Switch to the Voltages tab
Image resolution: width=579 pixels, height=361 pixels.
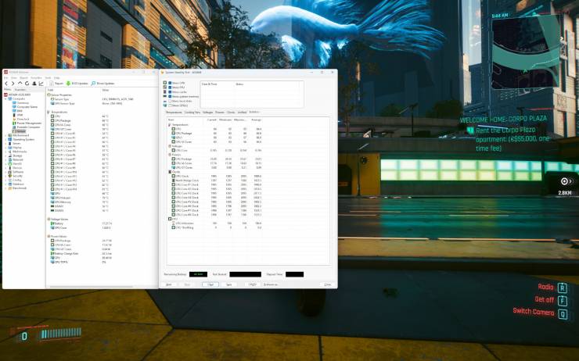coord(207,112)
